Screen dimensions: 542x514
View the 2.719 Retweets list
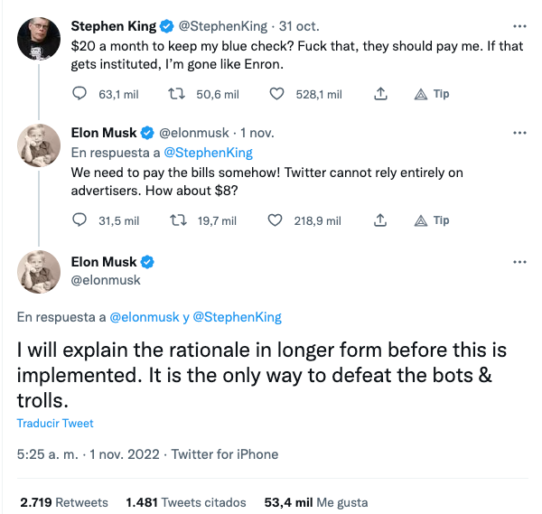coord(63,502)
